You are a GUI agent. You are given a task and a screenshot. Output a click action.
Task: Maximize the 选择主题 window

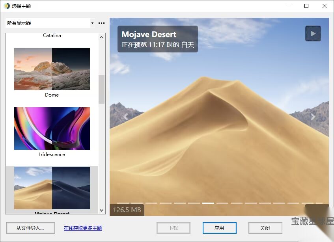click(x=306, y=6)
